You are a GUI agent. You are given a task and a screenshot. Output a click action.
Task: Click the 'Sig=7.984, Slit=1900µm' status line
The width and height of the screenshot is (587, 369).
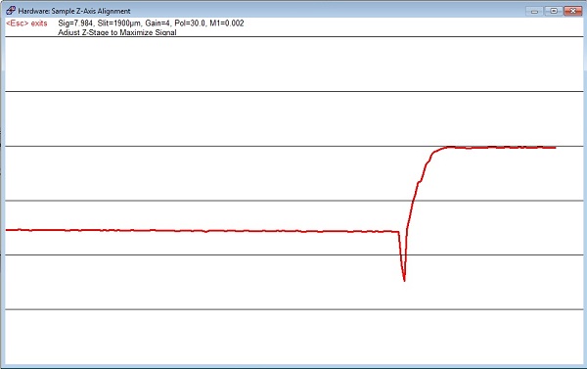151,23
